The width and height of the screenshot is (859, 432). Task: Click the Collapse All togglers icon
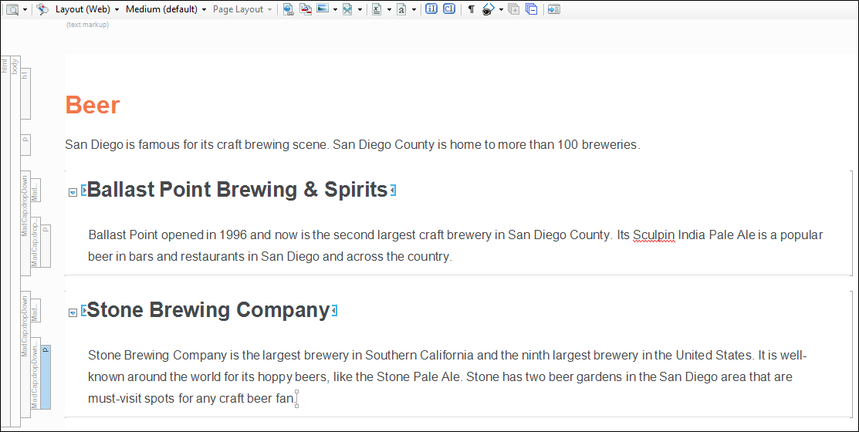pyautogui.click(x=532, y=9)
